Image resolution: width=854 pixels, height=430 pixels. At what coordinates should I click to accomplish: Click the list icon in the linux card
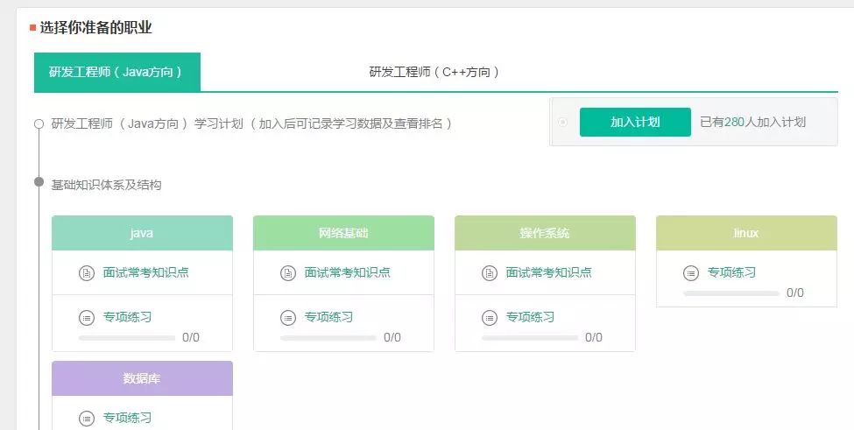point(691,272)
